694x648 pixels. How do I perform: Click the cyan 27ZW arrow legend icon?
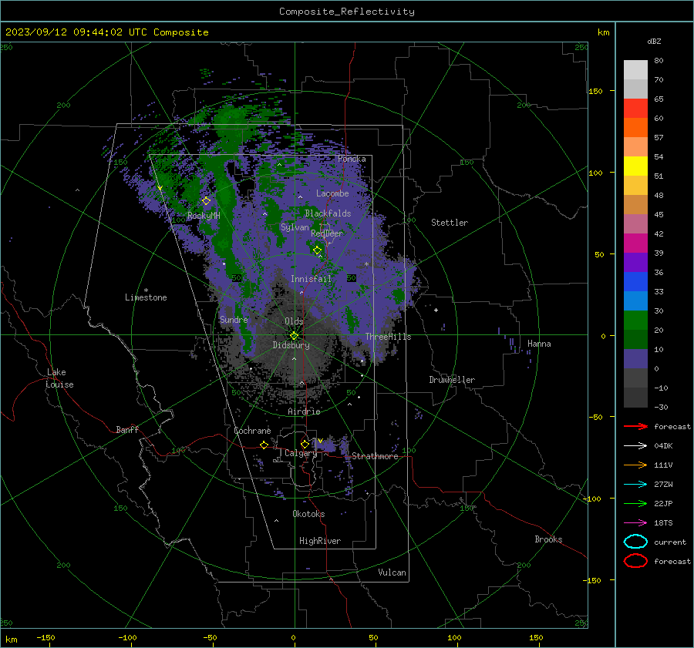[635, 484]
